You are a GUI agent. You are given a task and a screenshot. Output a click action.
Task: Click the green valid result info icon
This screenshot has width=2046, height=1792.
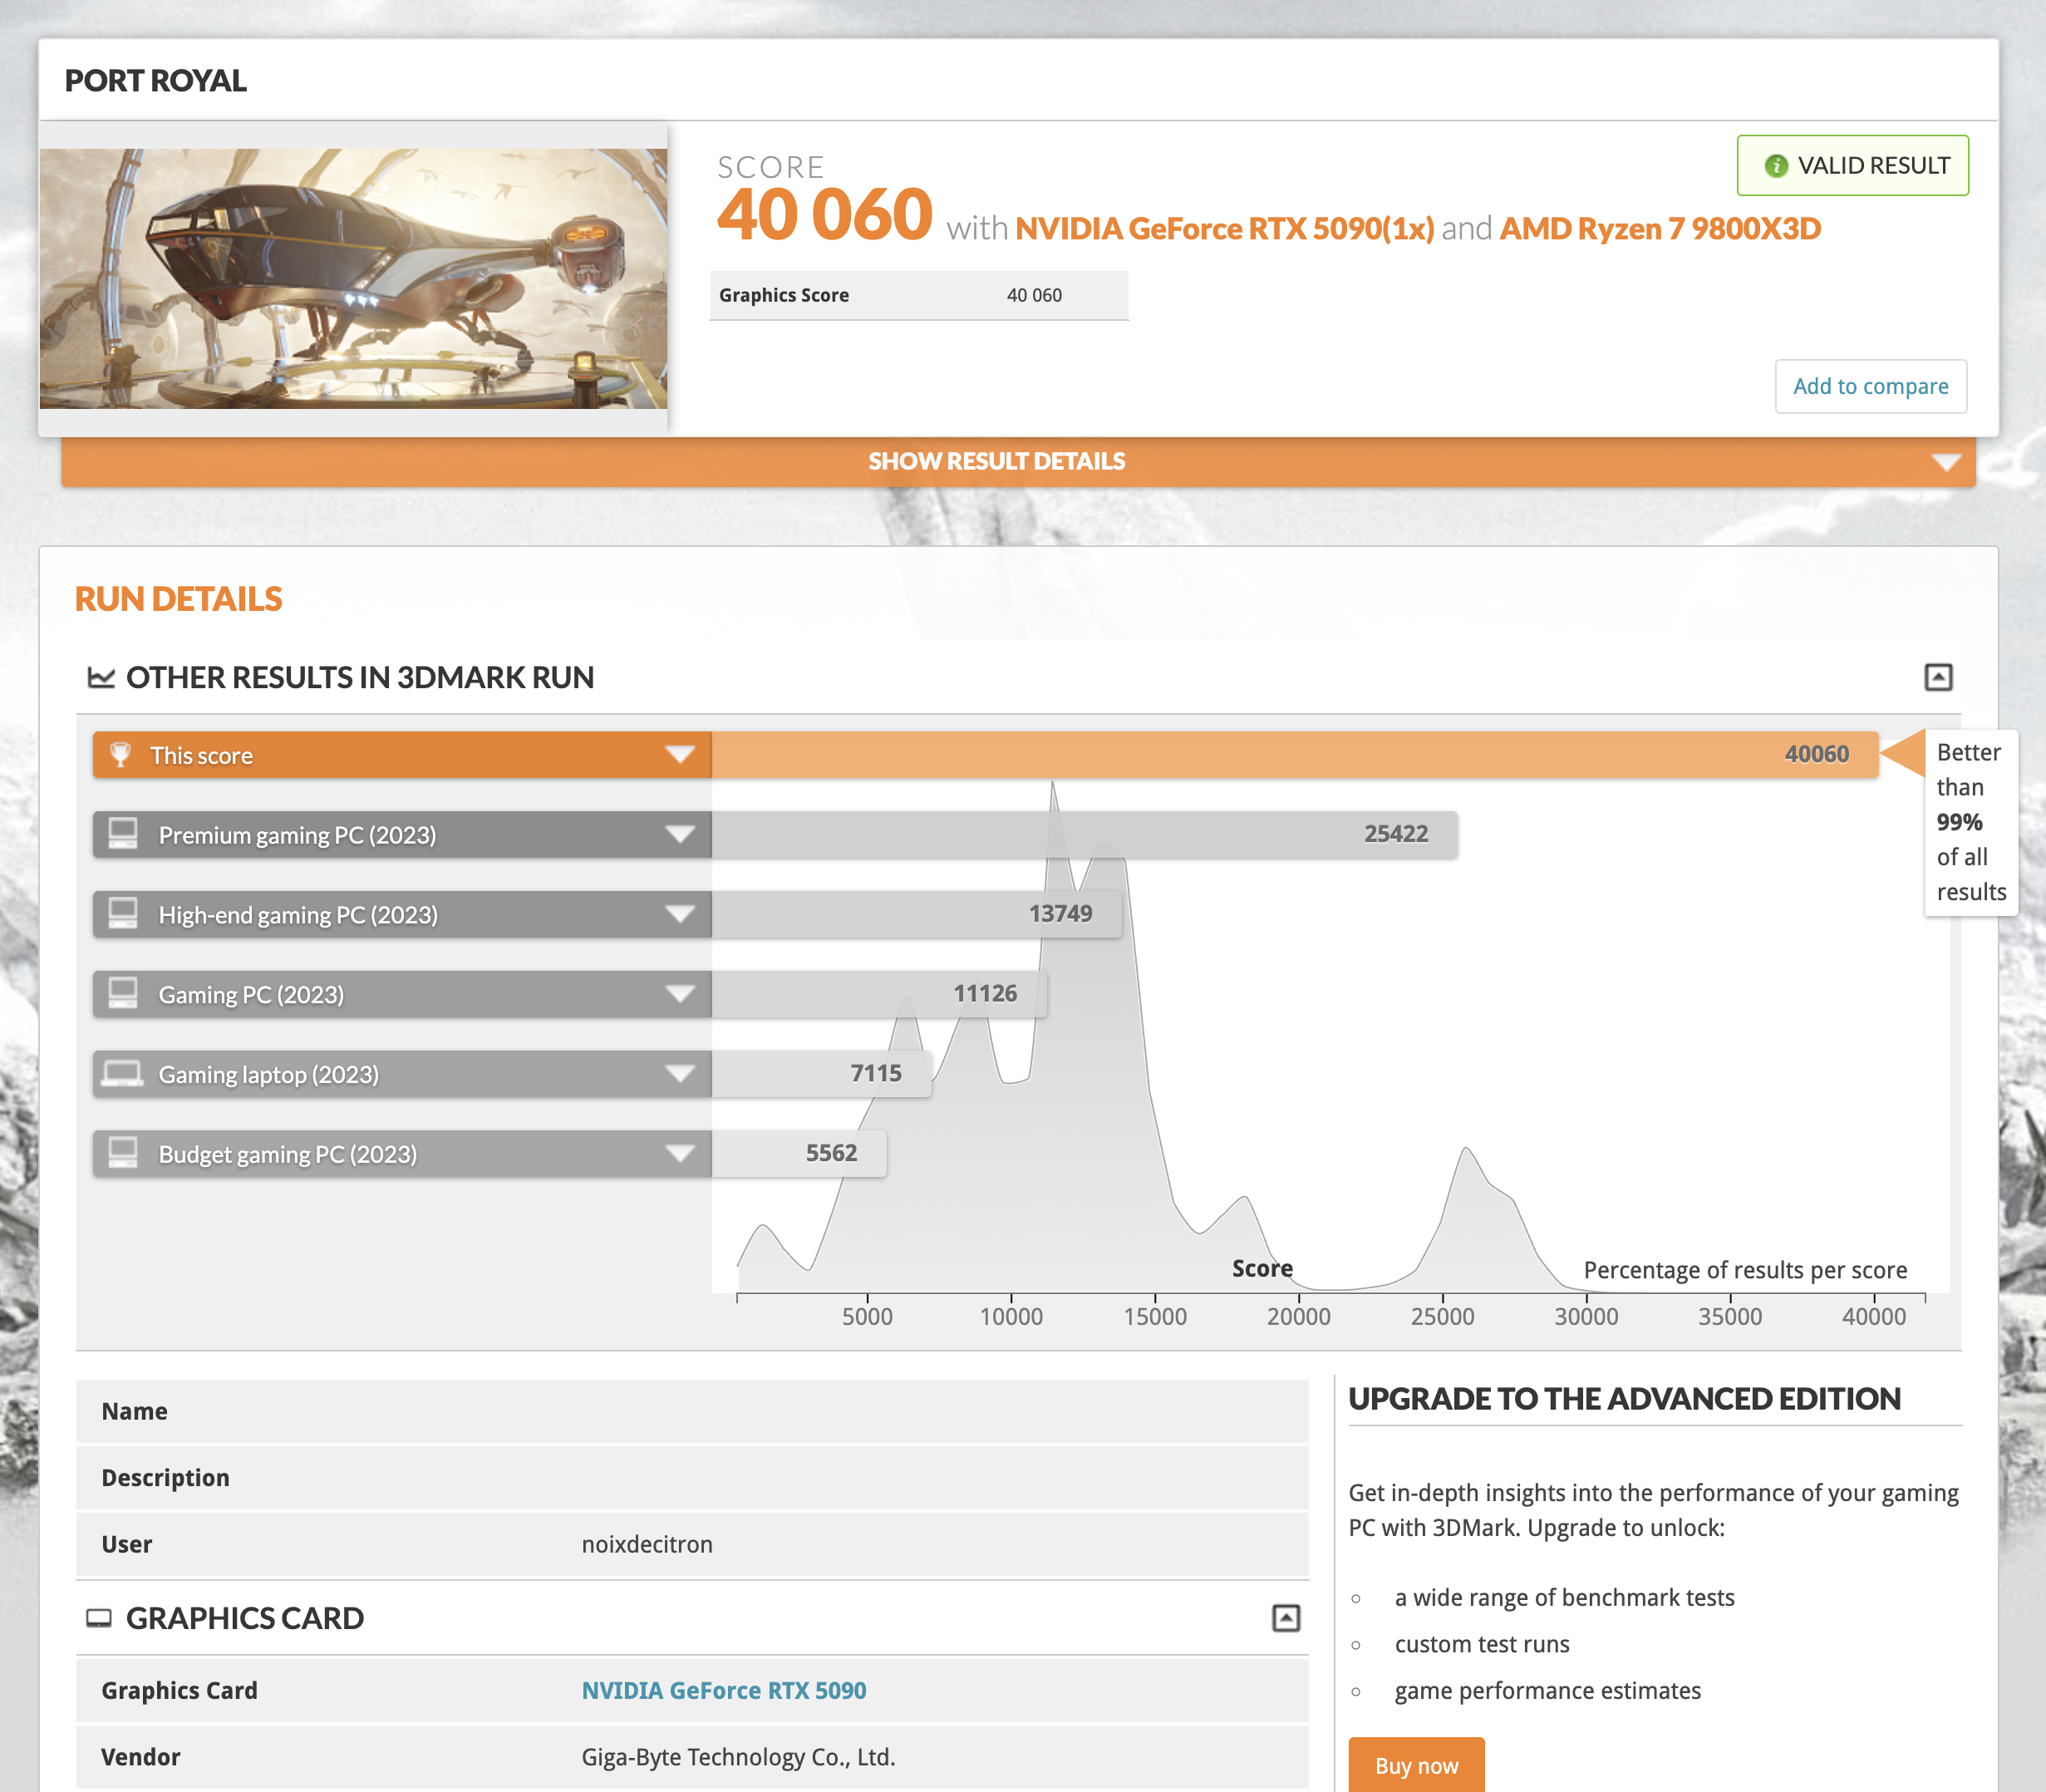pos(1775,166)
